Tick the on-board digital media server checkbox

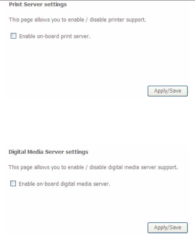coord(13,183)
